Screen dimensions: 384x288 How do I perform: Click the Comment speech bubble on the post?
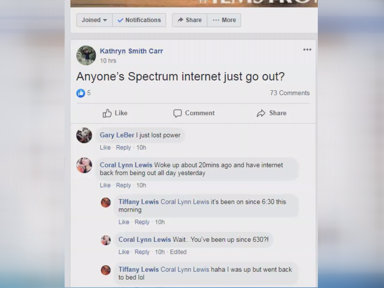click(x=194, y=113)
